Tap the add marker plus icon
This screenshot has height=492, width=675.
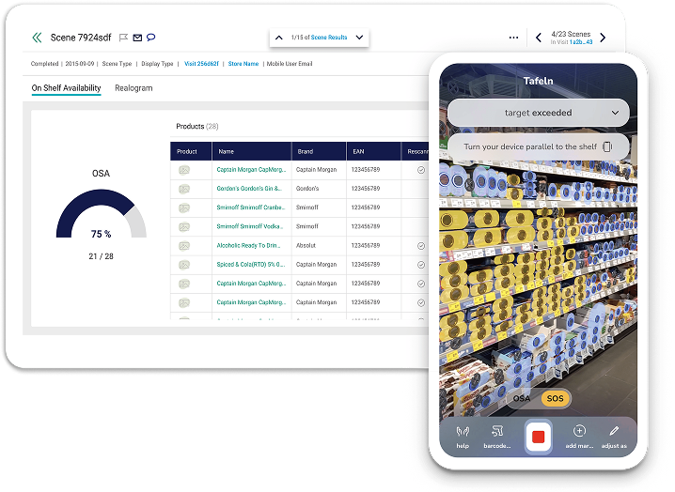pyautogui.click(x=579, y=432)
